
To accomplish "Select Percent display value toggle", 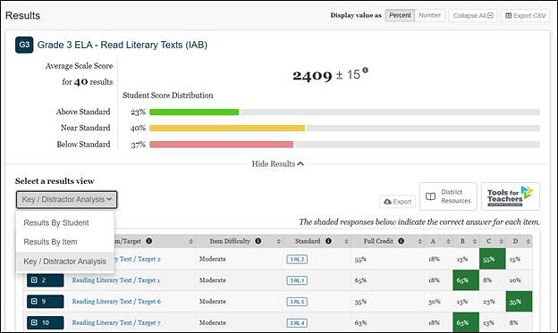I will point(400,15).
